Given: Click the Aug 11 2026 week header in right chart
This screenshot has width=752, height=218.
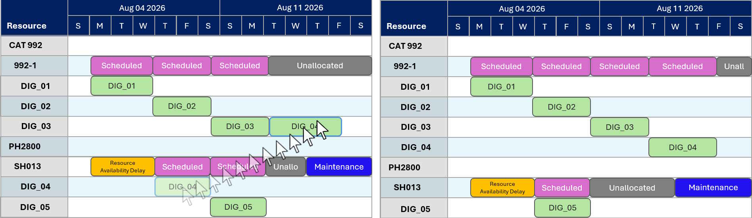Looking at the screenshot, I should click(x=679, y=8).
